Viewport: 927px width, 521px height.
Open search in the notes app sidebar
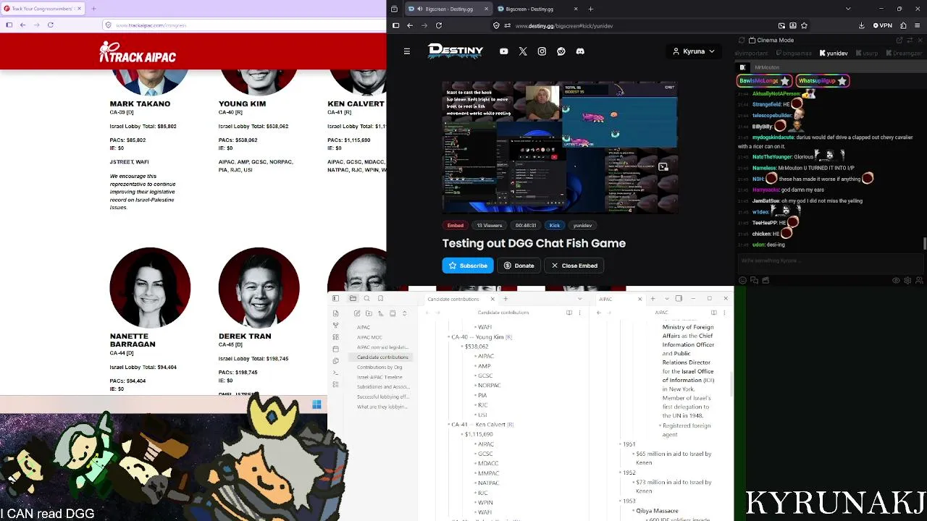click(x=366, y=299)
